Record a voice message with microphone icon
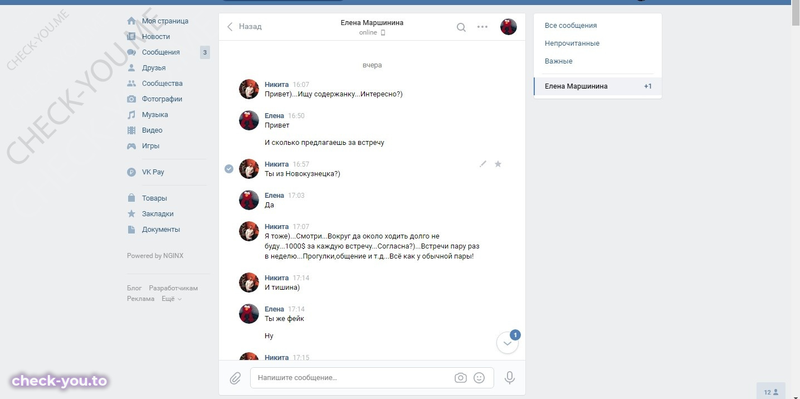Image resolution: width=800 pixels, height=399 pixels. [509, 378]
